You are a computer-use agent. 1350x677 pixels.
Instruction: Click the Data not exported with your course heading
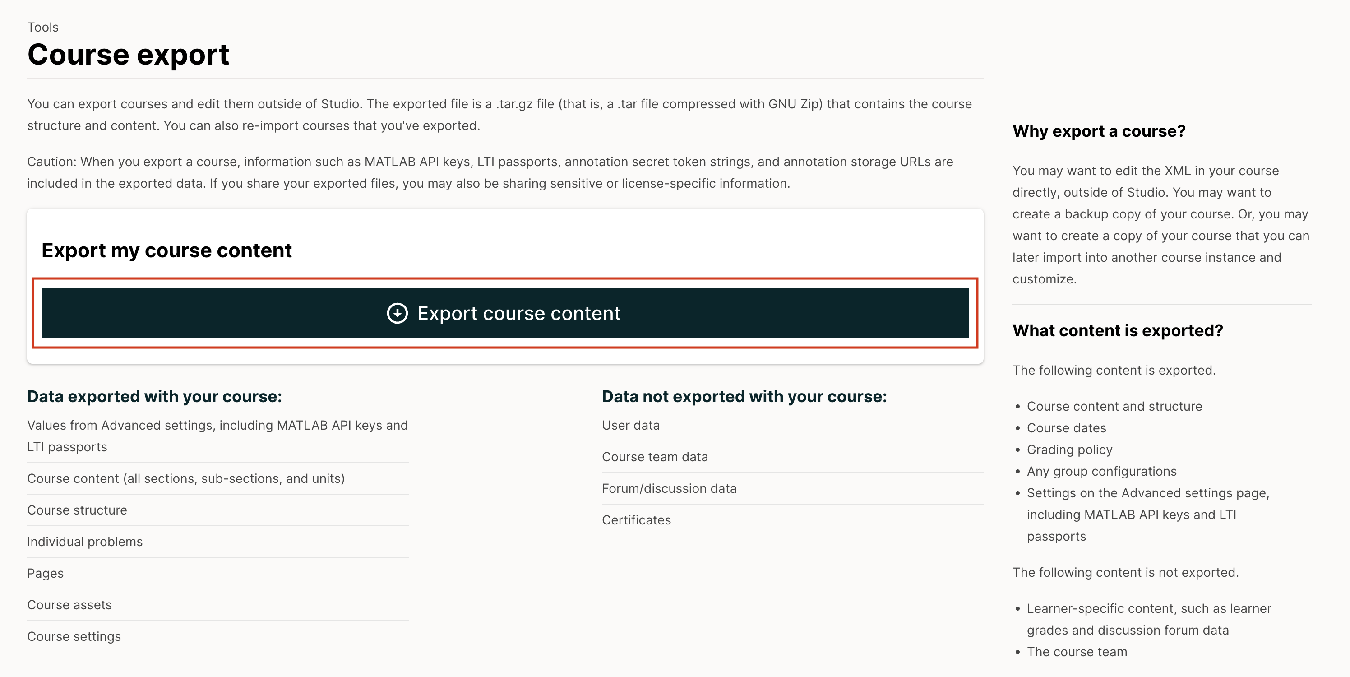coord(744,396)
